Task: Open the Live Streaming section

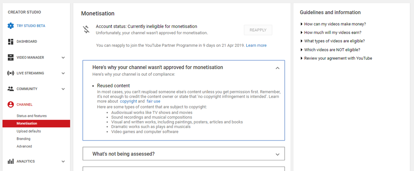Action: click(x=30, y=73)
